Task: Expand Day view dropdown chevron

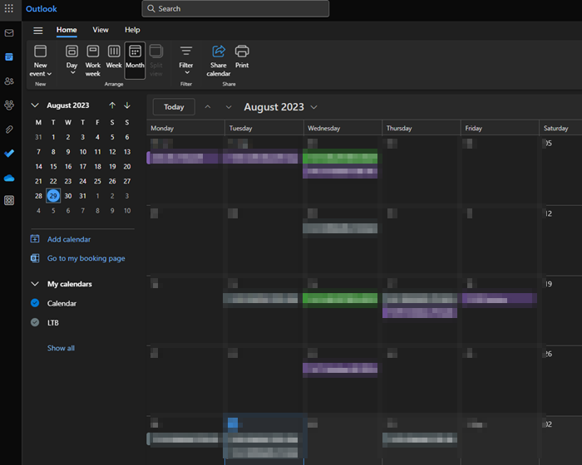Action: (x=73, y=73)
